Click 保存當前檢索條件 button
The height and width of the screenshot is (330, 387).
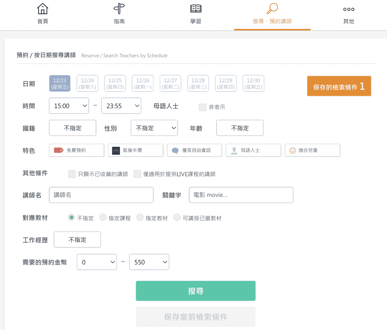pos(196,317)
